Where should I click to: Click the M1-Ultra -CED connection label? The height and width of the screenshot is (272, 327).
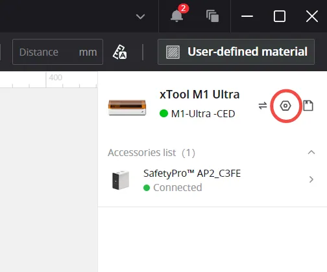point(203,114)
